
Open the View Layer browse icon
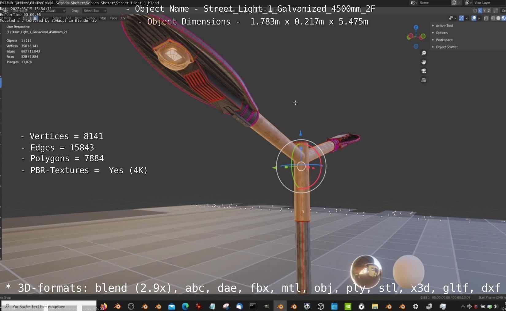tap(468, 2)
